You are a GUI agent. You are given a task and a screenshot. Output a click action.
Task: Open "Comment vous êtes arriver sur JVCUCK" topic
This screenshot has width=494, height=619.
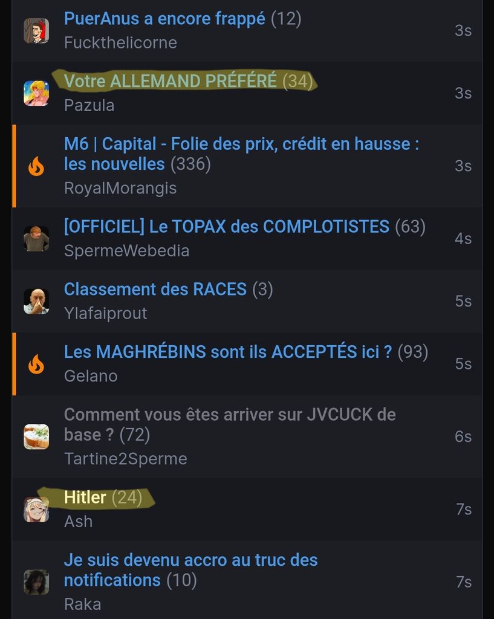tap(230, 425)
